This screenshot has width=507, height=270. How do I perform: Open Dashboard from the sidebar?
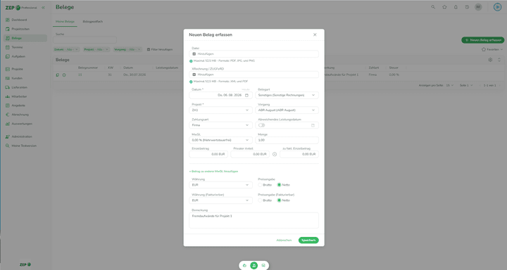19,20
